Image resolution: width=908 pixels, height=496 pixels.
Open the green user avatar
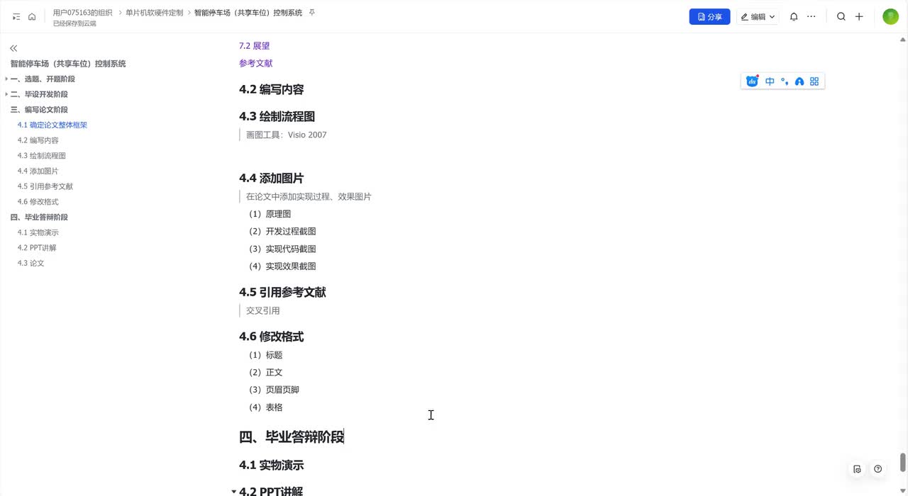[x=890, y=16]
